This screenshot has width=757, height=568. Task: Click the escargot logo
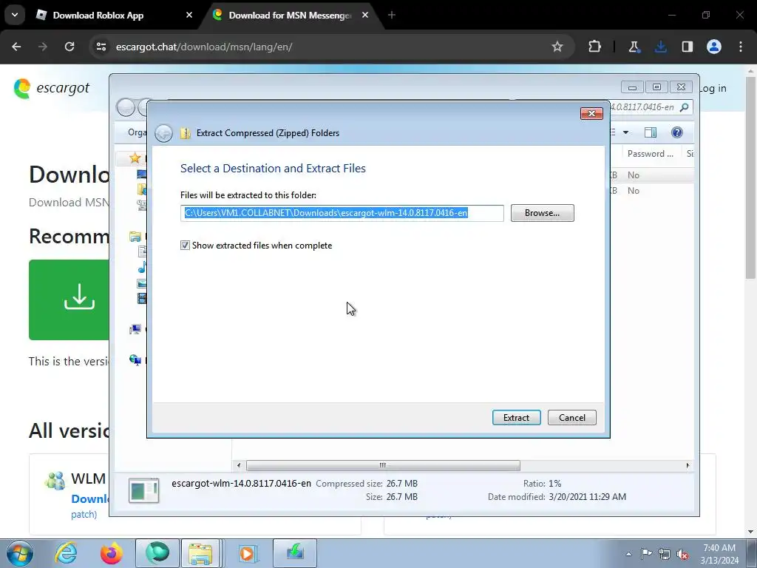tap(52, 89)
